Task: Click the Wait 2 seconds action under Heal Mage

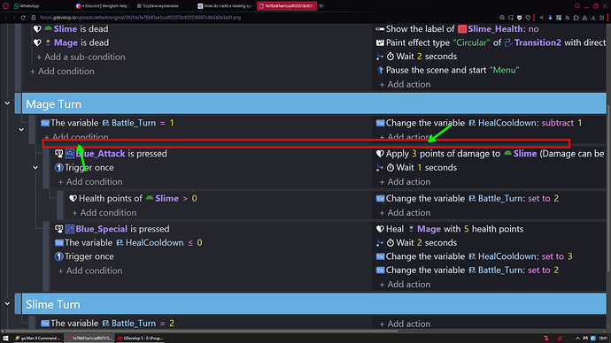Action: pos(416,243)
